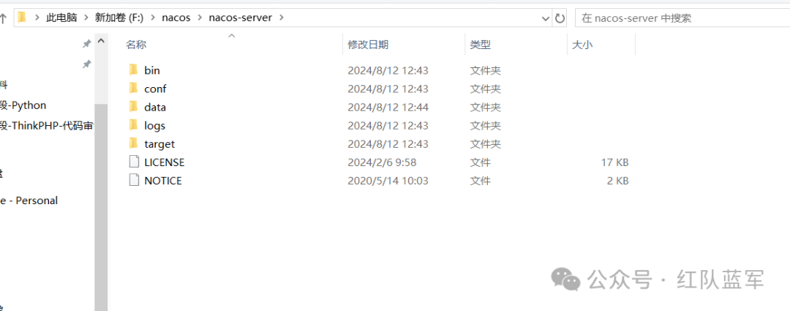Click the 17 KB size cell
The height and width of the screenshot is (311, 790).
click(614, 162)
